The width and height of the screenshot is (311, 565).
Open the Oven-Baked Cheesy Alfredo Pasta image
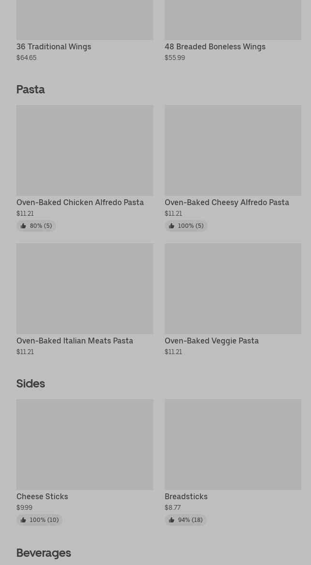point(233,150)
